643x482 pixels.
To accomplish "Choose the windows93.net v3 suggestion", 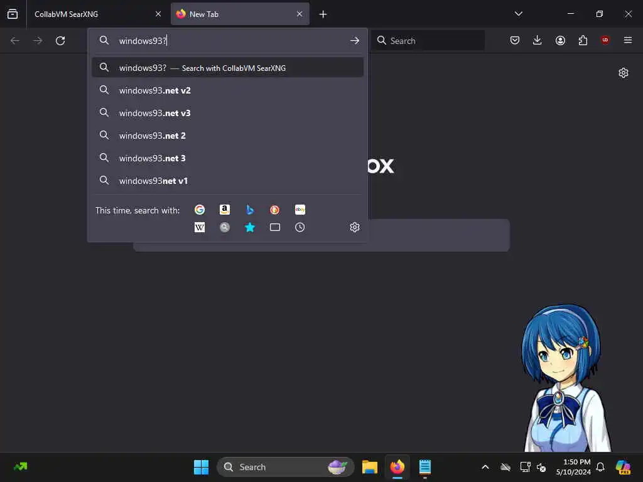I will 227,113.
